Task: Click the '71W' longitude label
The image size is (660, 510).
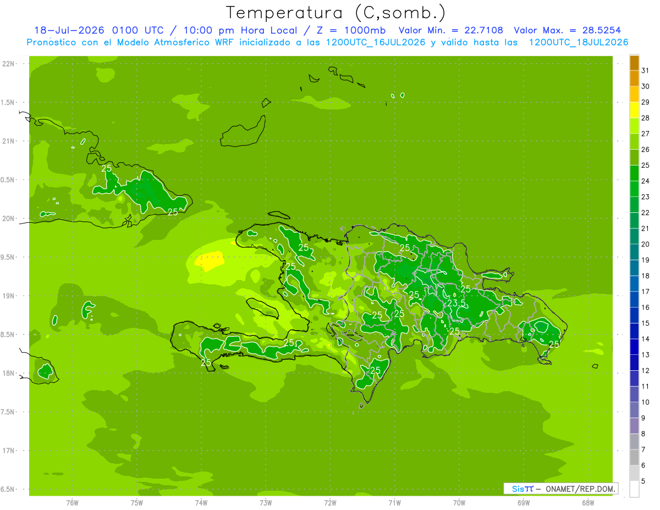Action: (x=394, y=503)
